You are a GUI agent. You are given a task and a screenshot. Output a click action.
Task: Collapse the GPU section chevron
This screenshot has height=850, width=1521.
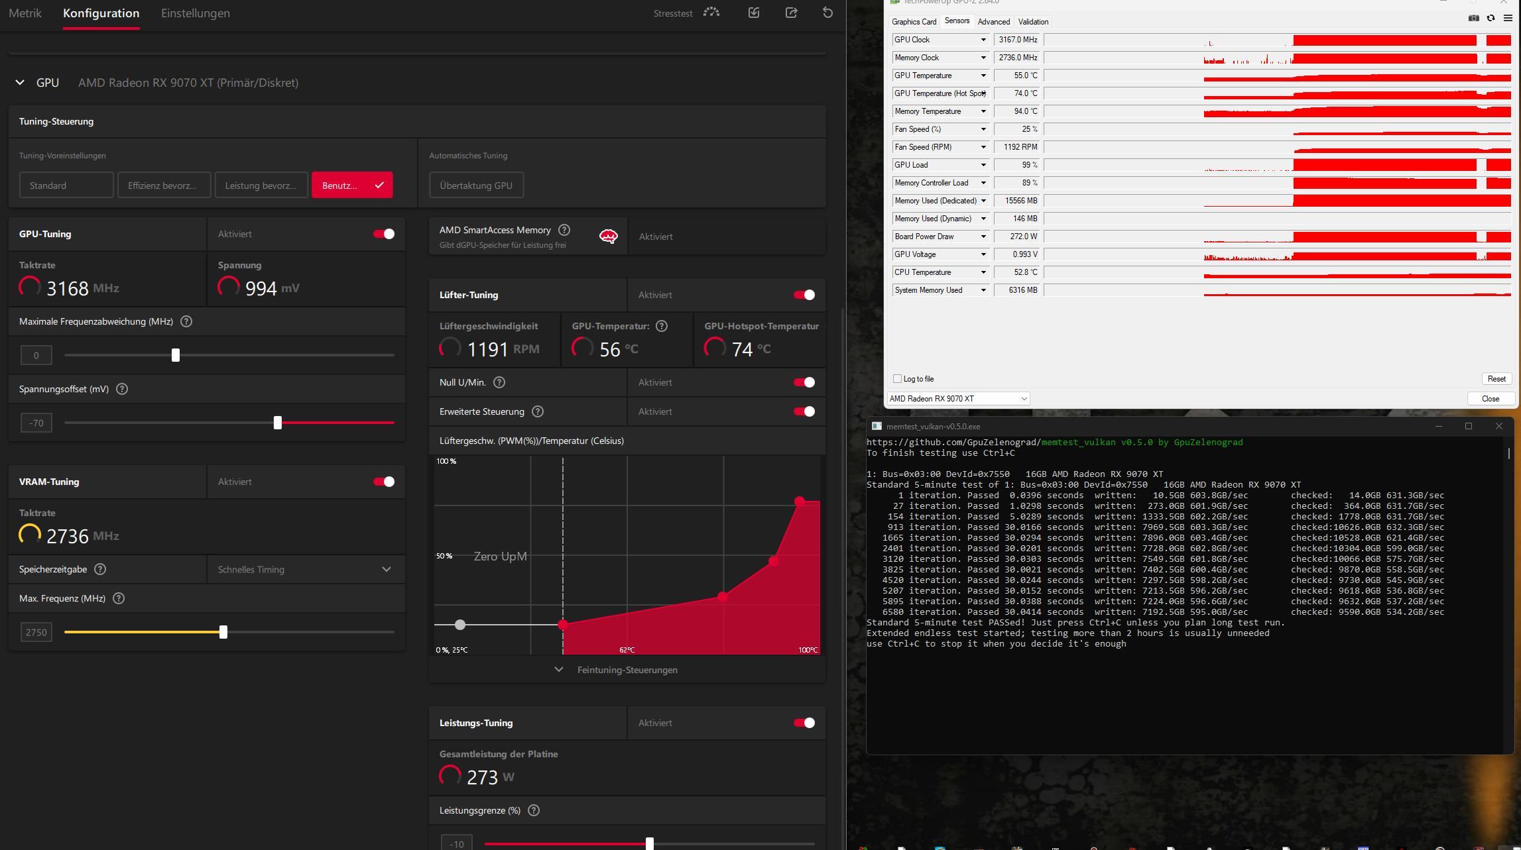20,83
